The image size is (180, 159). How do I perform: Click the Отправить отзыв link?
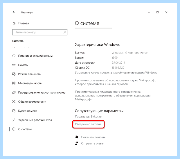click(x=92, y=143)
